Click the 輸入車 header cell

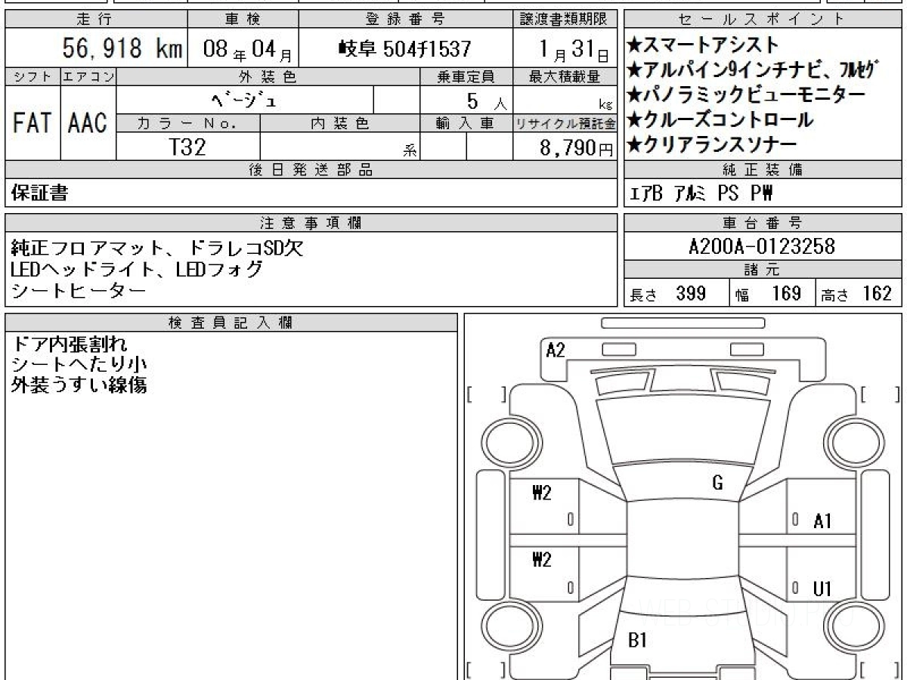(466, 124)
